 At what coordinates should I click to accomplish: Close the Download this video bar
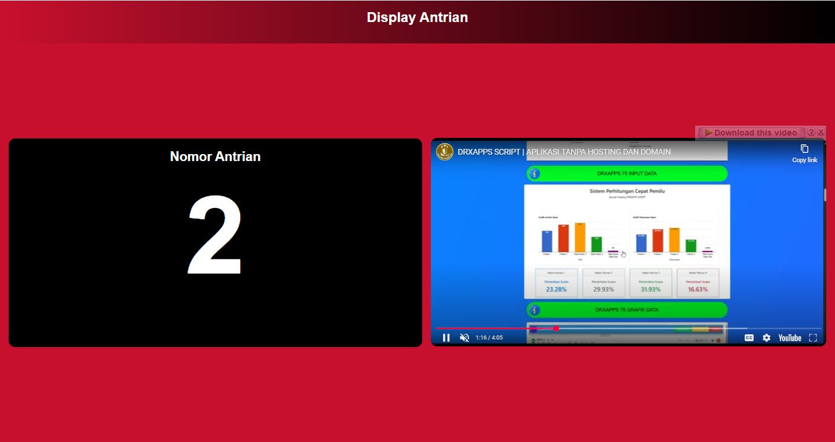click(821, 132)
